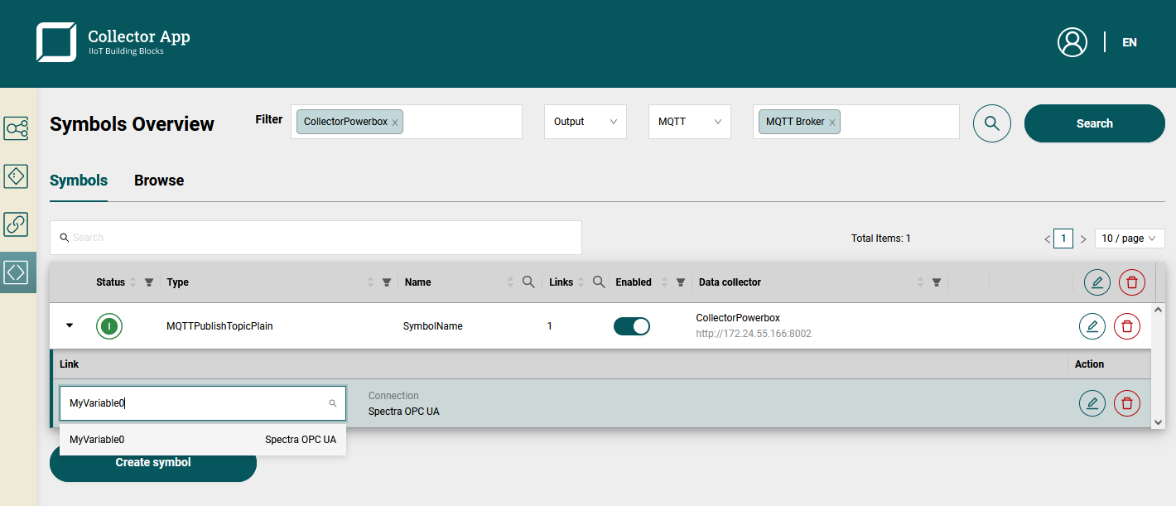The image size is (1176, 506).
Task: Delete the SymbolName symbol row
Action: point(1126,326)
